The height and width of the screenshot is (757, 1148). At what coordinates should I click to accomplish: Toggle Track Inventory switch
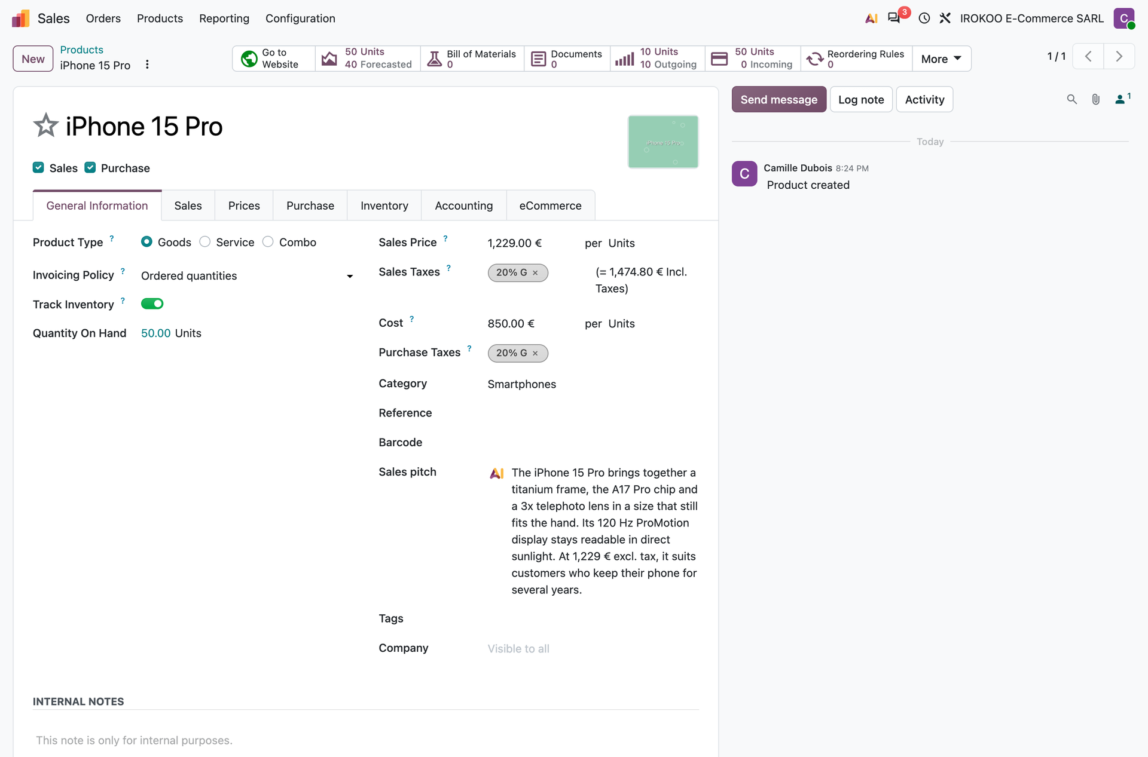click(152, 304)
